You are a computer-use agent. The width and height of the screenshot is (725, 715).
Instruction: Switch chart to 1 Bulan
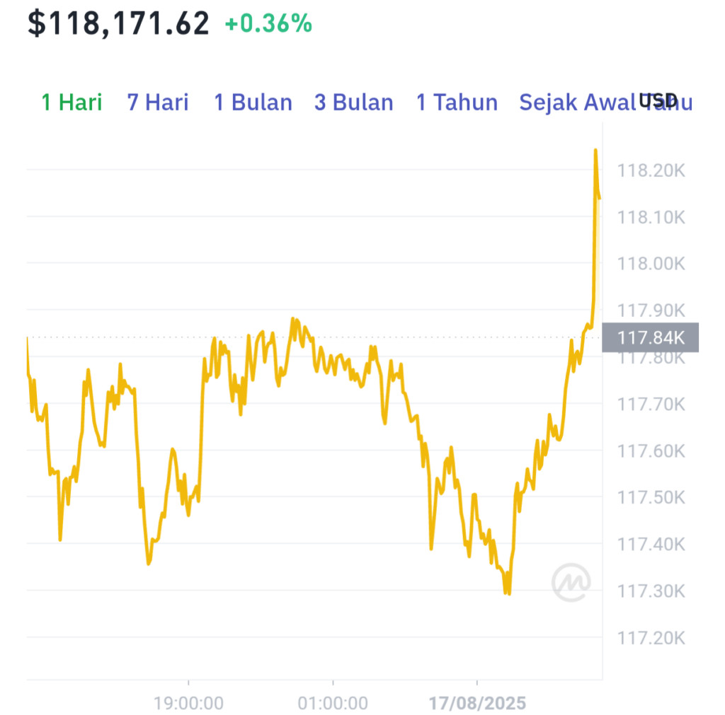253,102
